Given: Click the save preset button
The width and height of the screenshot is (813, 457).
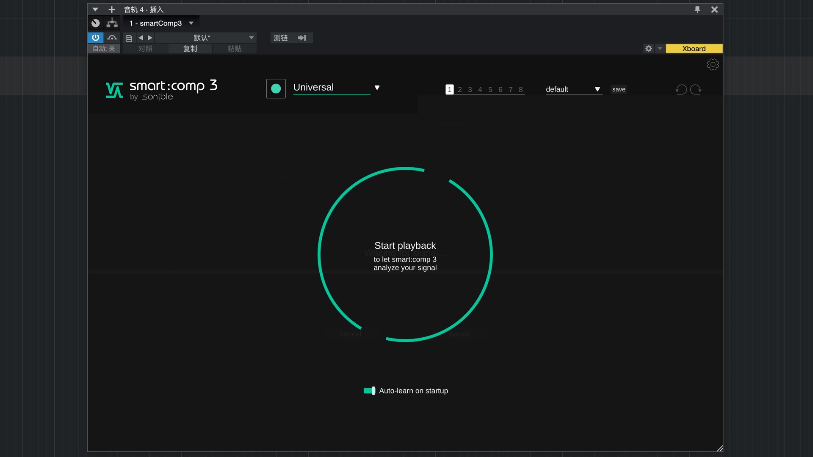Looking at the screenshot, I should point(619,89).
